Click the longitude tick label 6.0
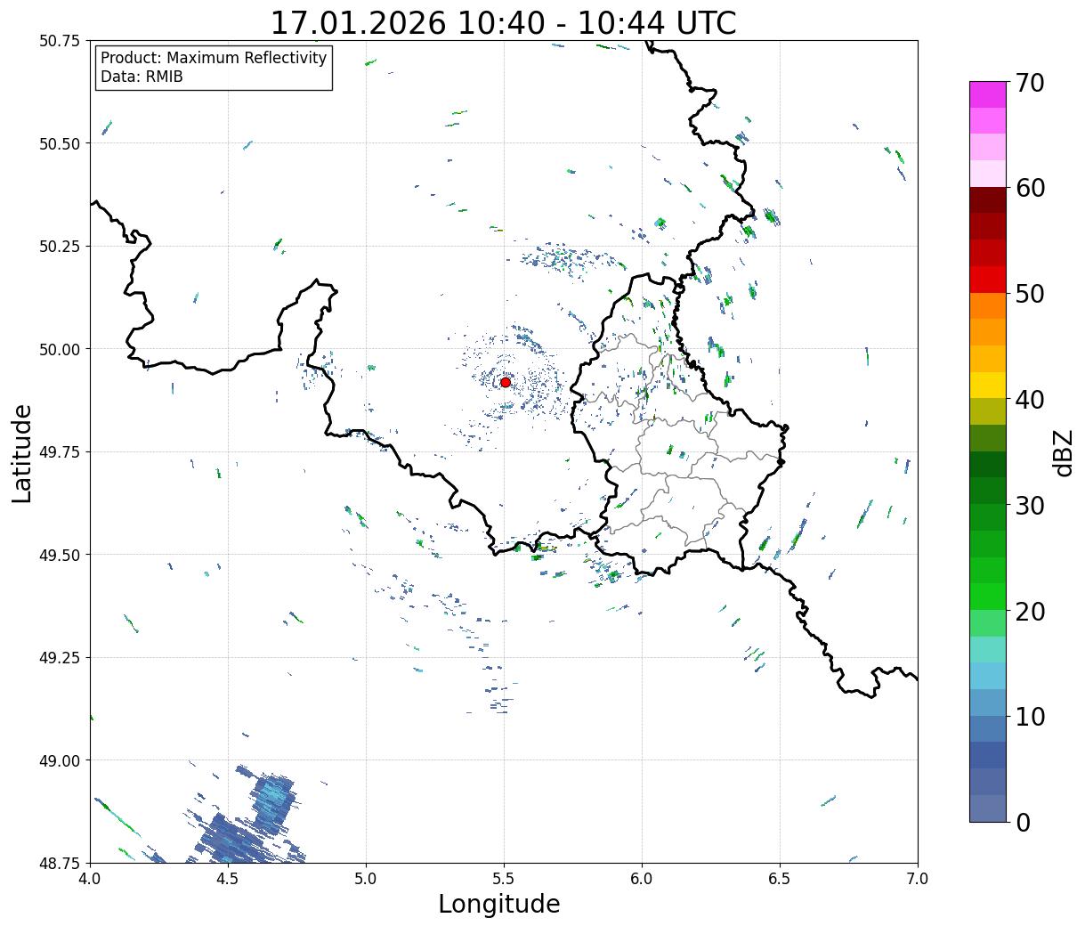The width and height of the screenshot is (1085, 926). tap(642, 879)
